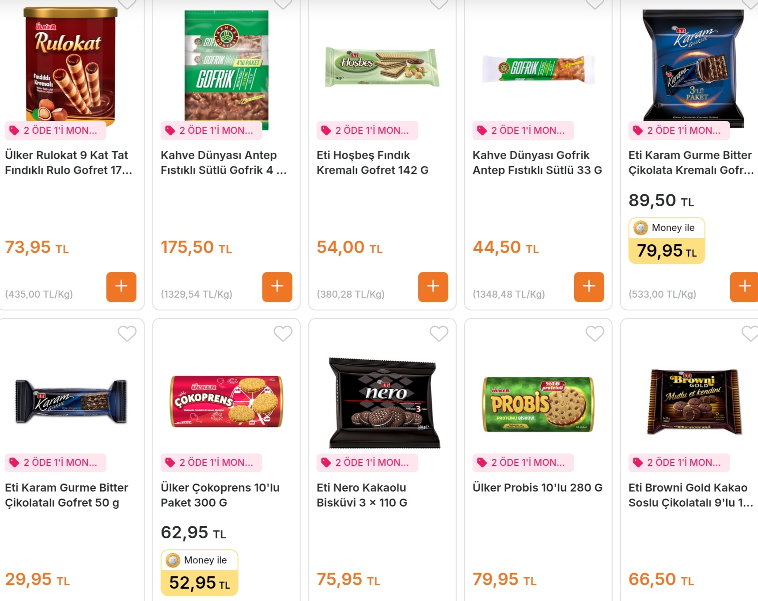The width and height of the screenshot is (758, 601).
Task: Favorite Eti Karam Gurme Gofret 50 g
Action: pos(127,333)
